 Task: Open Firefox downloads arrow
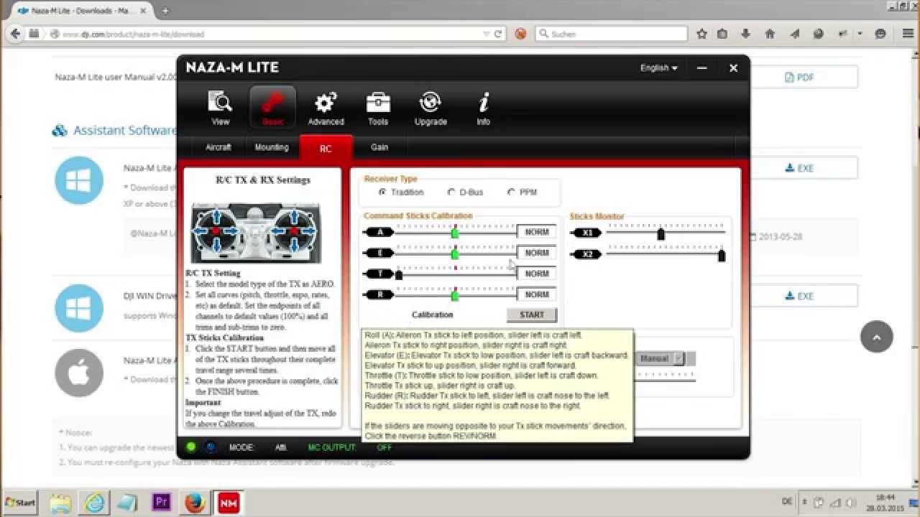746,34
